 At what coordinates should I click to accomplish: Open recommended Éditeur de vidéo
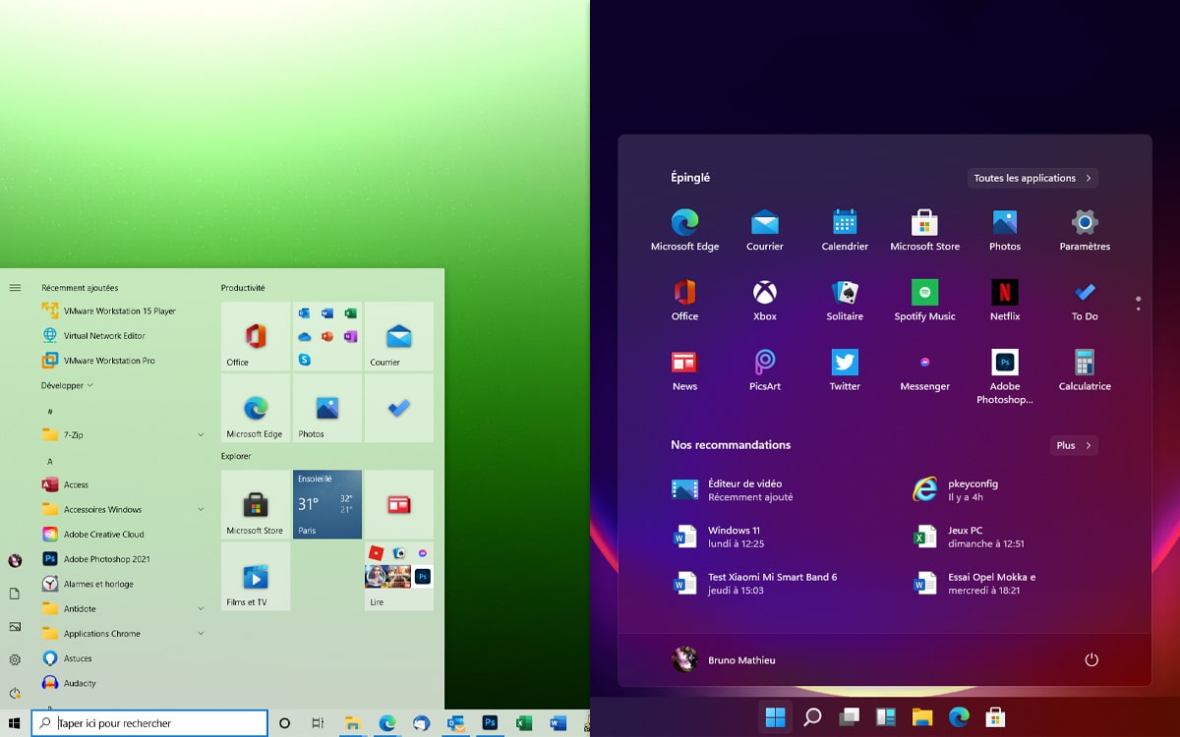pos(734,489)
